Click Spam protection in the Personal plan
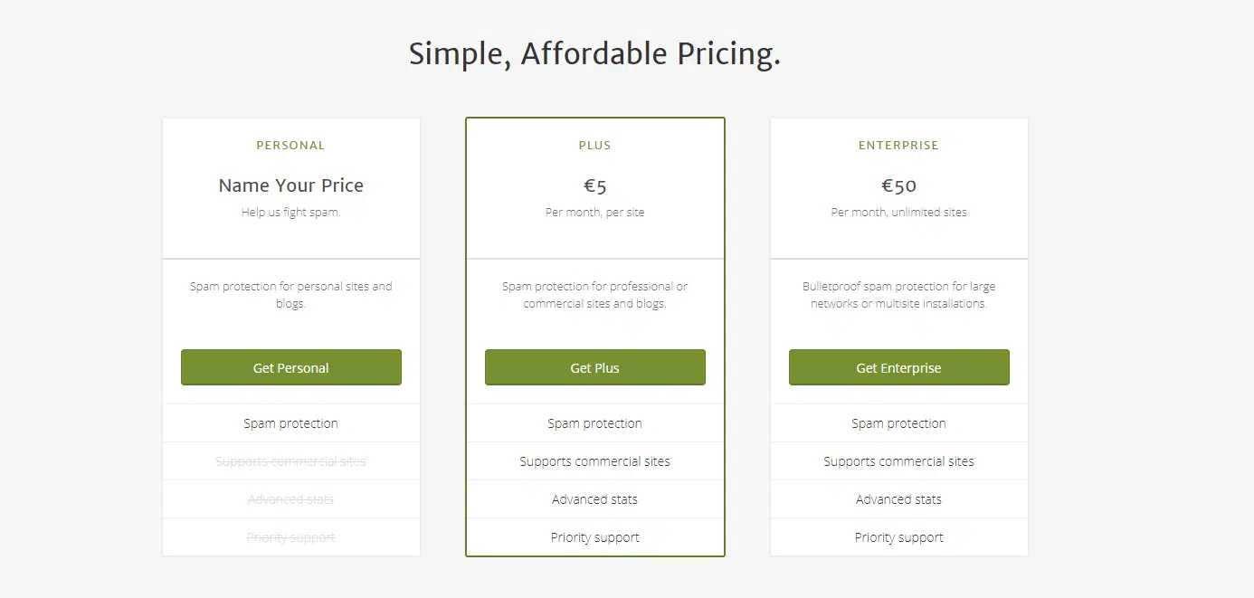The height and width of the screenshot is (598, 1254). coord(290,423)
